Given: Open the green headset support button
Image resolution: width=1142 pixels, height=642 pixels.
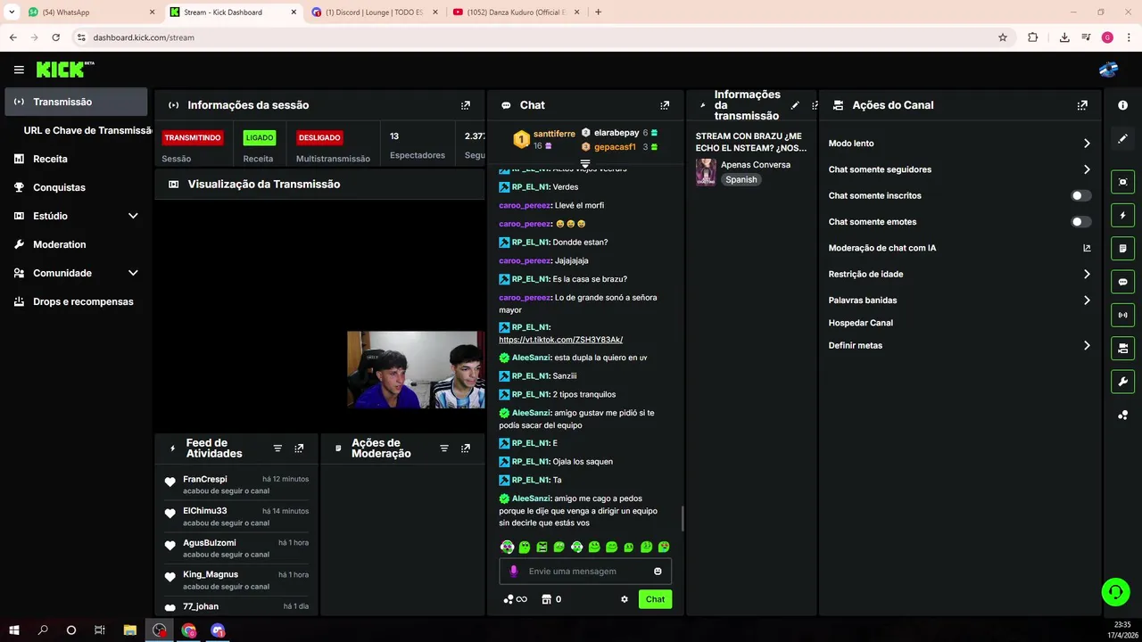Looking at the screenshot, I should pos(1115,592).
